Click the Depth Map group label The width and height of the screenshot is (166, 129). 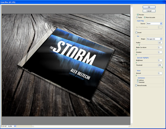[140, 21]
